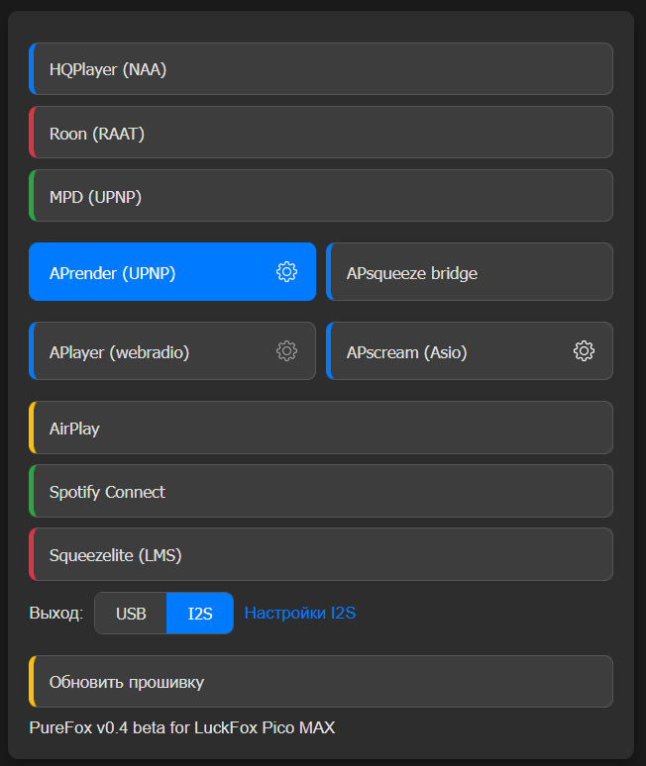646x766 pixels.
Task: Click the red stripe on Roon entry
Action: coord(32,133)
